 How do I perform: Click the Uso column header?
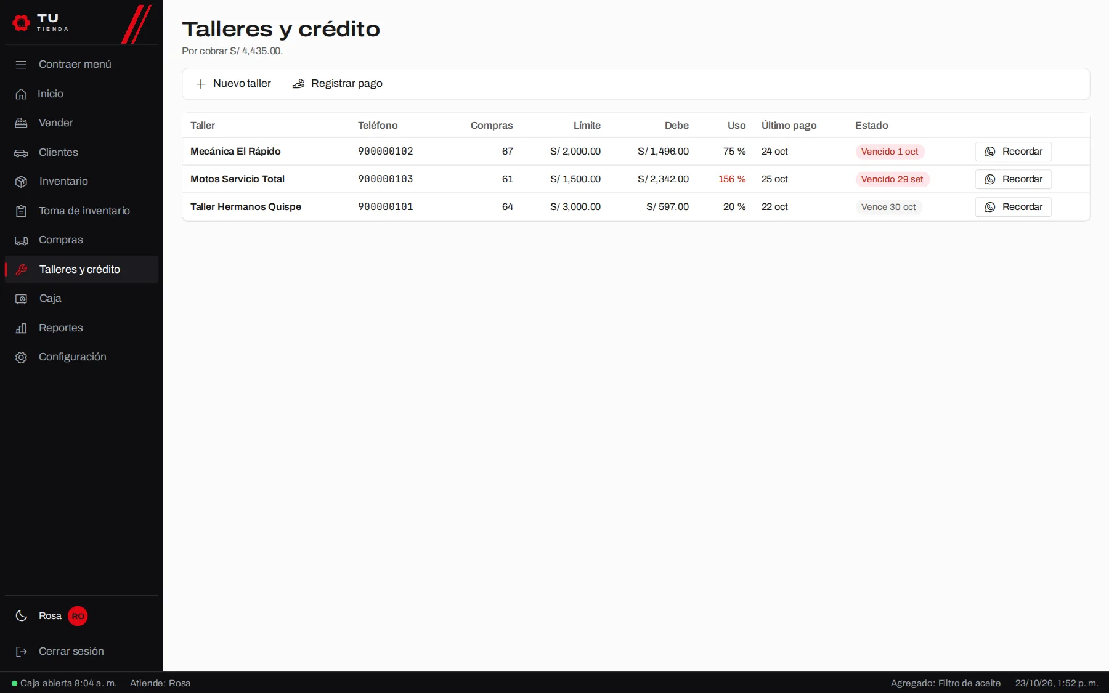coord(737,126)
